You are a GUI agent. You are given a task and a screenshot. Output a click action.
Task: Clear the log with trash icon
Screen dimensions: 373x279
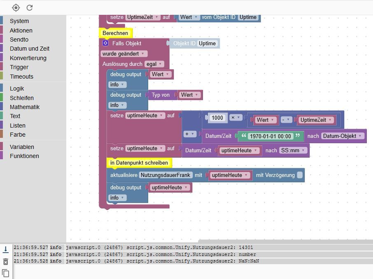[5, 262]
